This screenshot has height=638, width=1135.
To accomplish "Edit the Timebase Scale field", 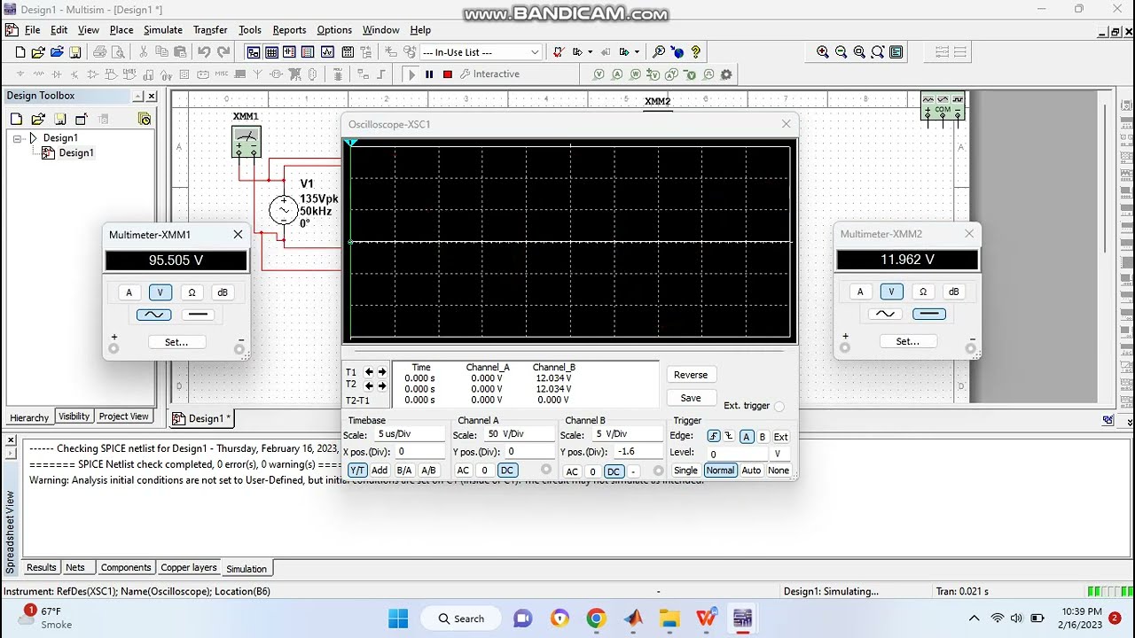I will pos(411,434).
